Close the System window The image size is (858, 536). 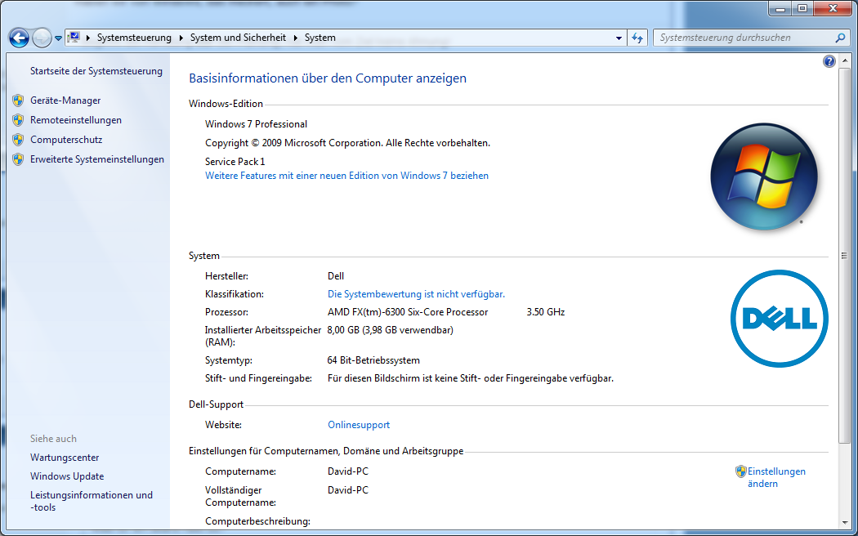pyautogui.click(x=833, y=8)
